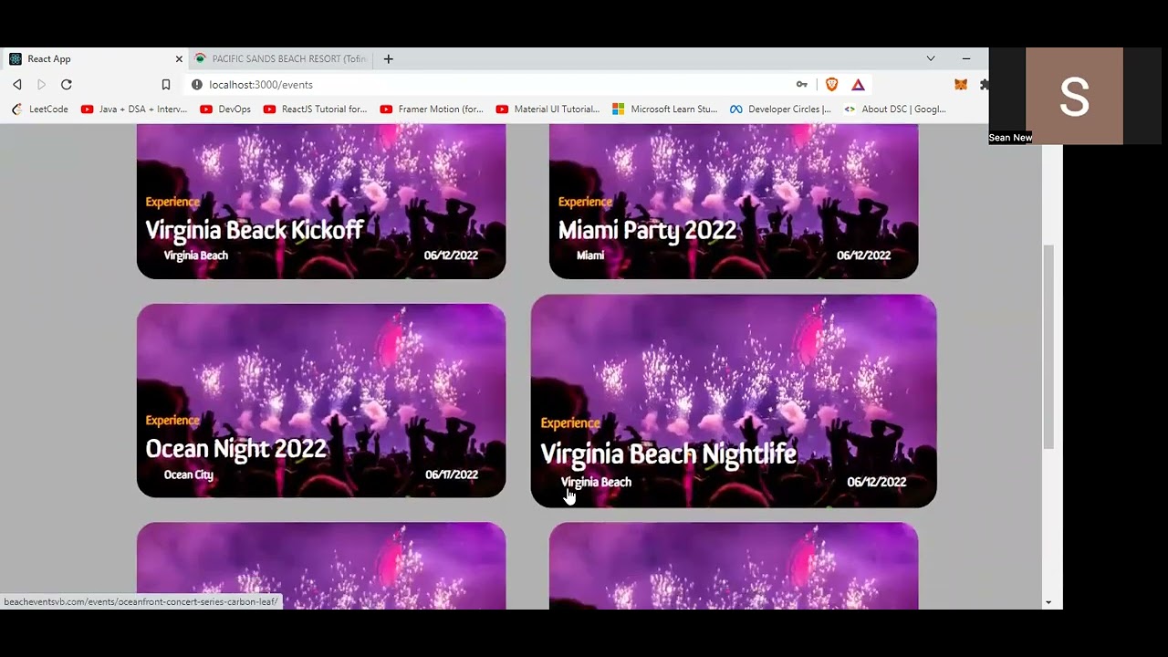
Task: Open the Ocean Night 2022 event card
Action: 321,401
